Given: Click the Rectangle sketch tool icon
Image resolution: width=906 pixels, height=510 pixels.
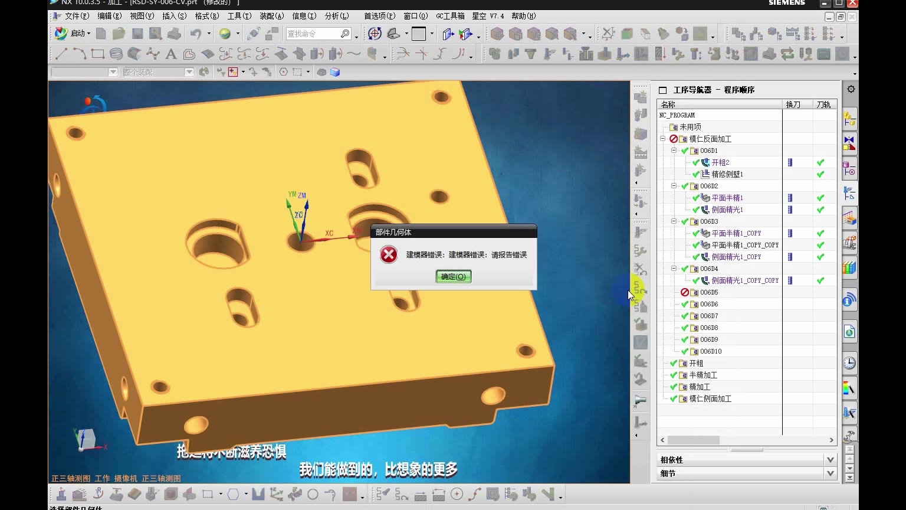Looking at the screenshot, I should pos(98,54).
